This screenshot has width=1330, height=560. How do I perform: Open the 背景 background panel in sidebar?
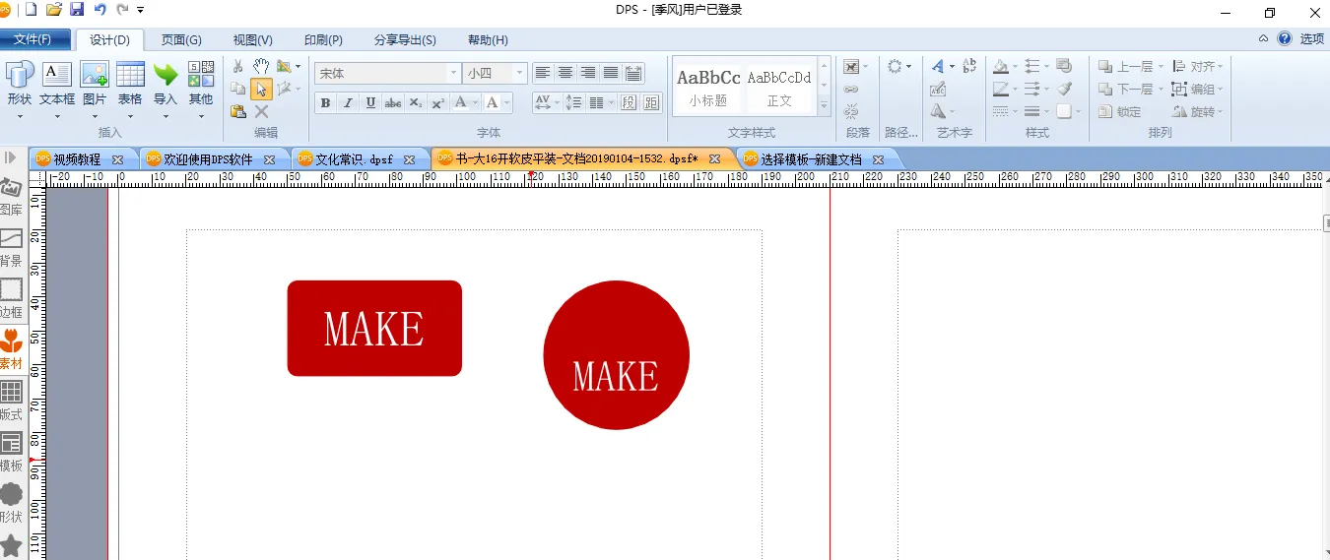point(11,247)
